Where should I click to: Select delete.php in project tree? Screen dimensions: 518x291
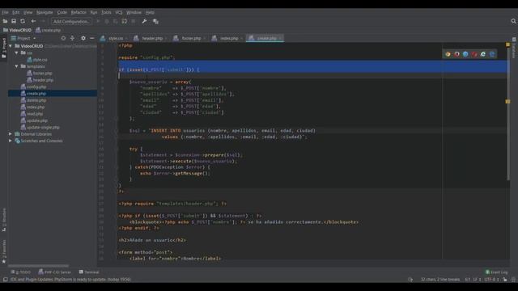pyautogui.click(x=36, y=100)
